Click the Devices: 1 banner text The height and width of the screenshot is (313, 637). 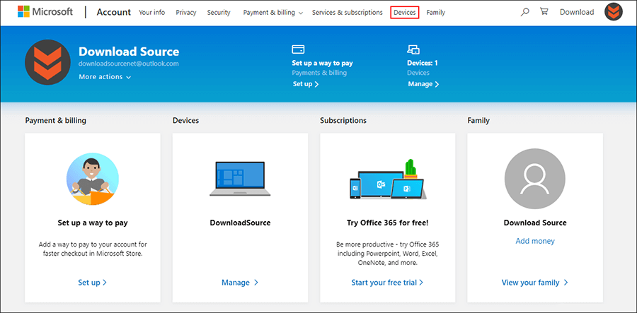423,63
